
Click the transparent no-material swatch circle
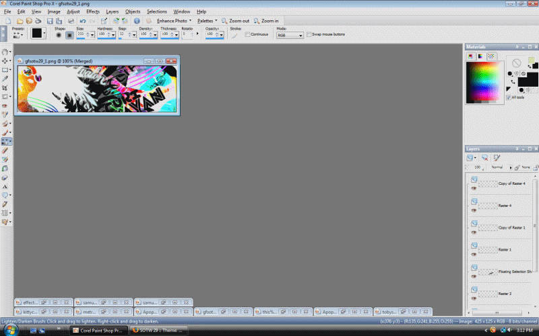click(516, 63)
